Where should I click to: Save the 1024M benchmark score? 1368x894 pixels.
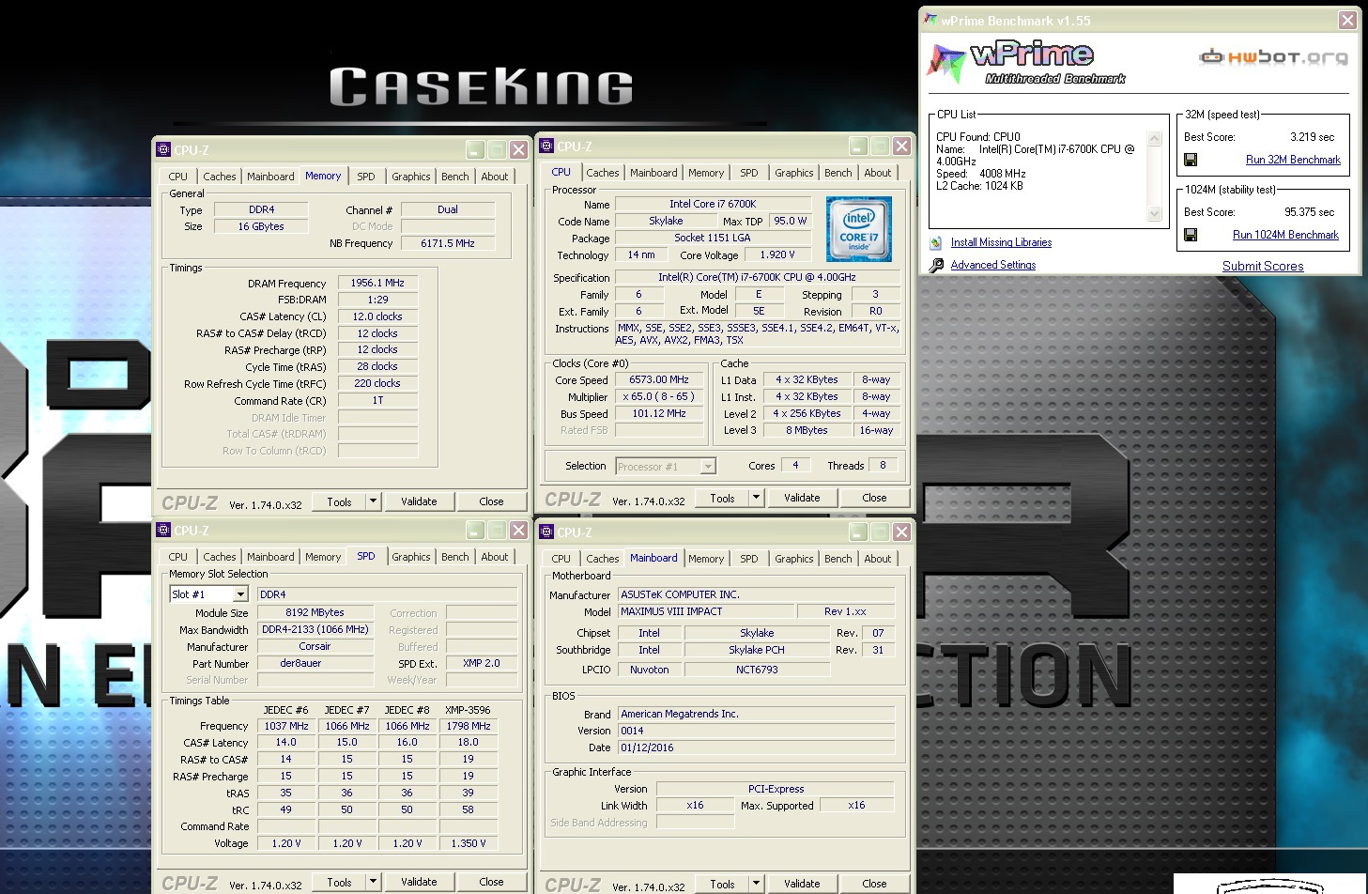(1191, 236)
